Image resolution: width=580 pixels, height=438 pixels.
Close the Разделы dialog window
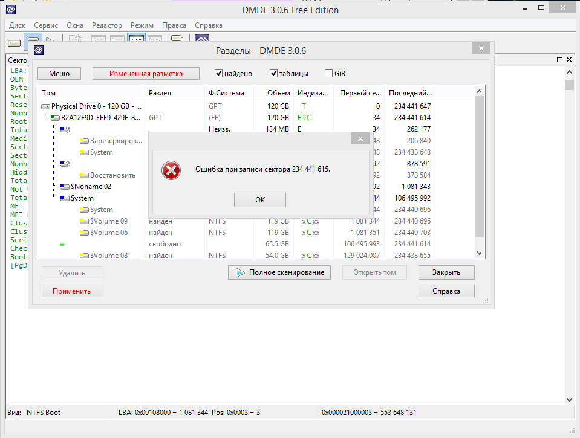481,48
